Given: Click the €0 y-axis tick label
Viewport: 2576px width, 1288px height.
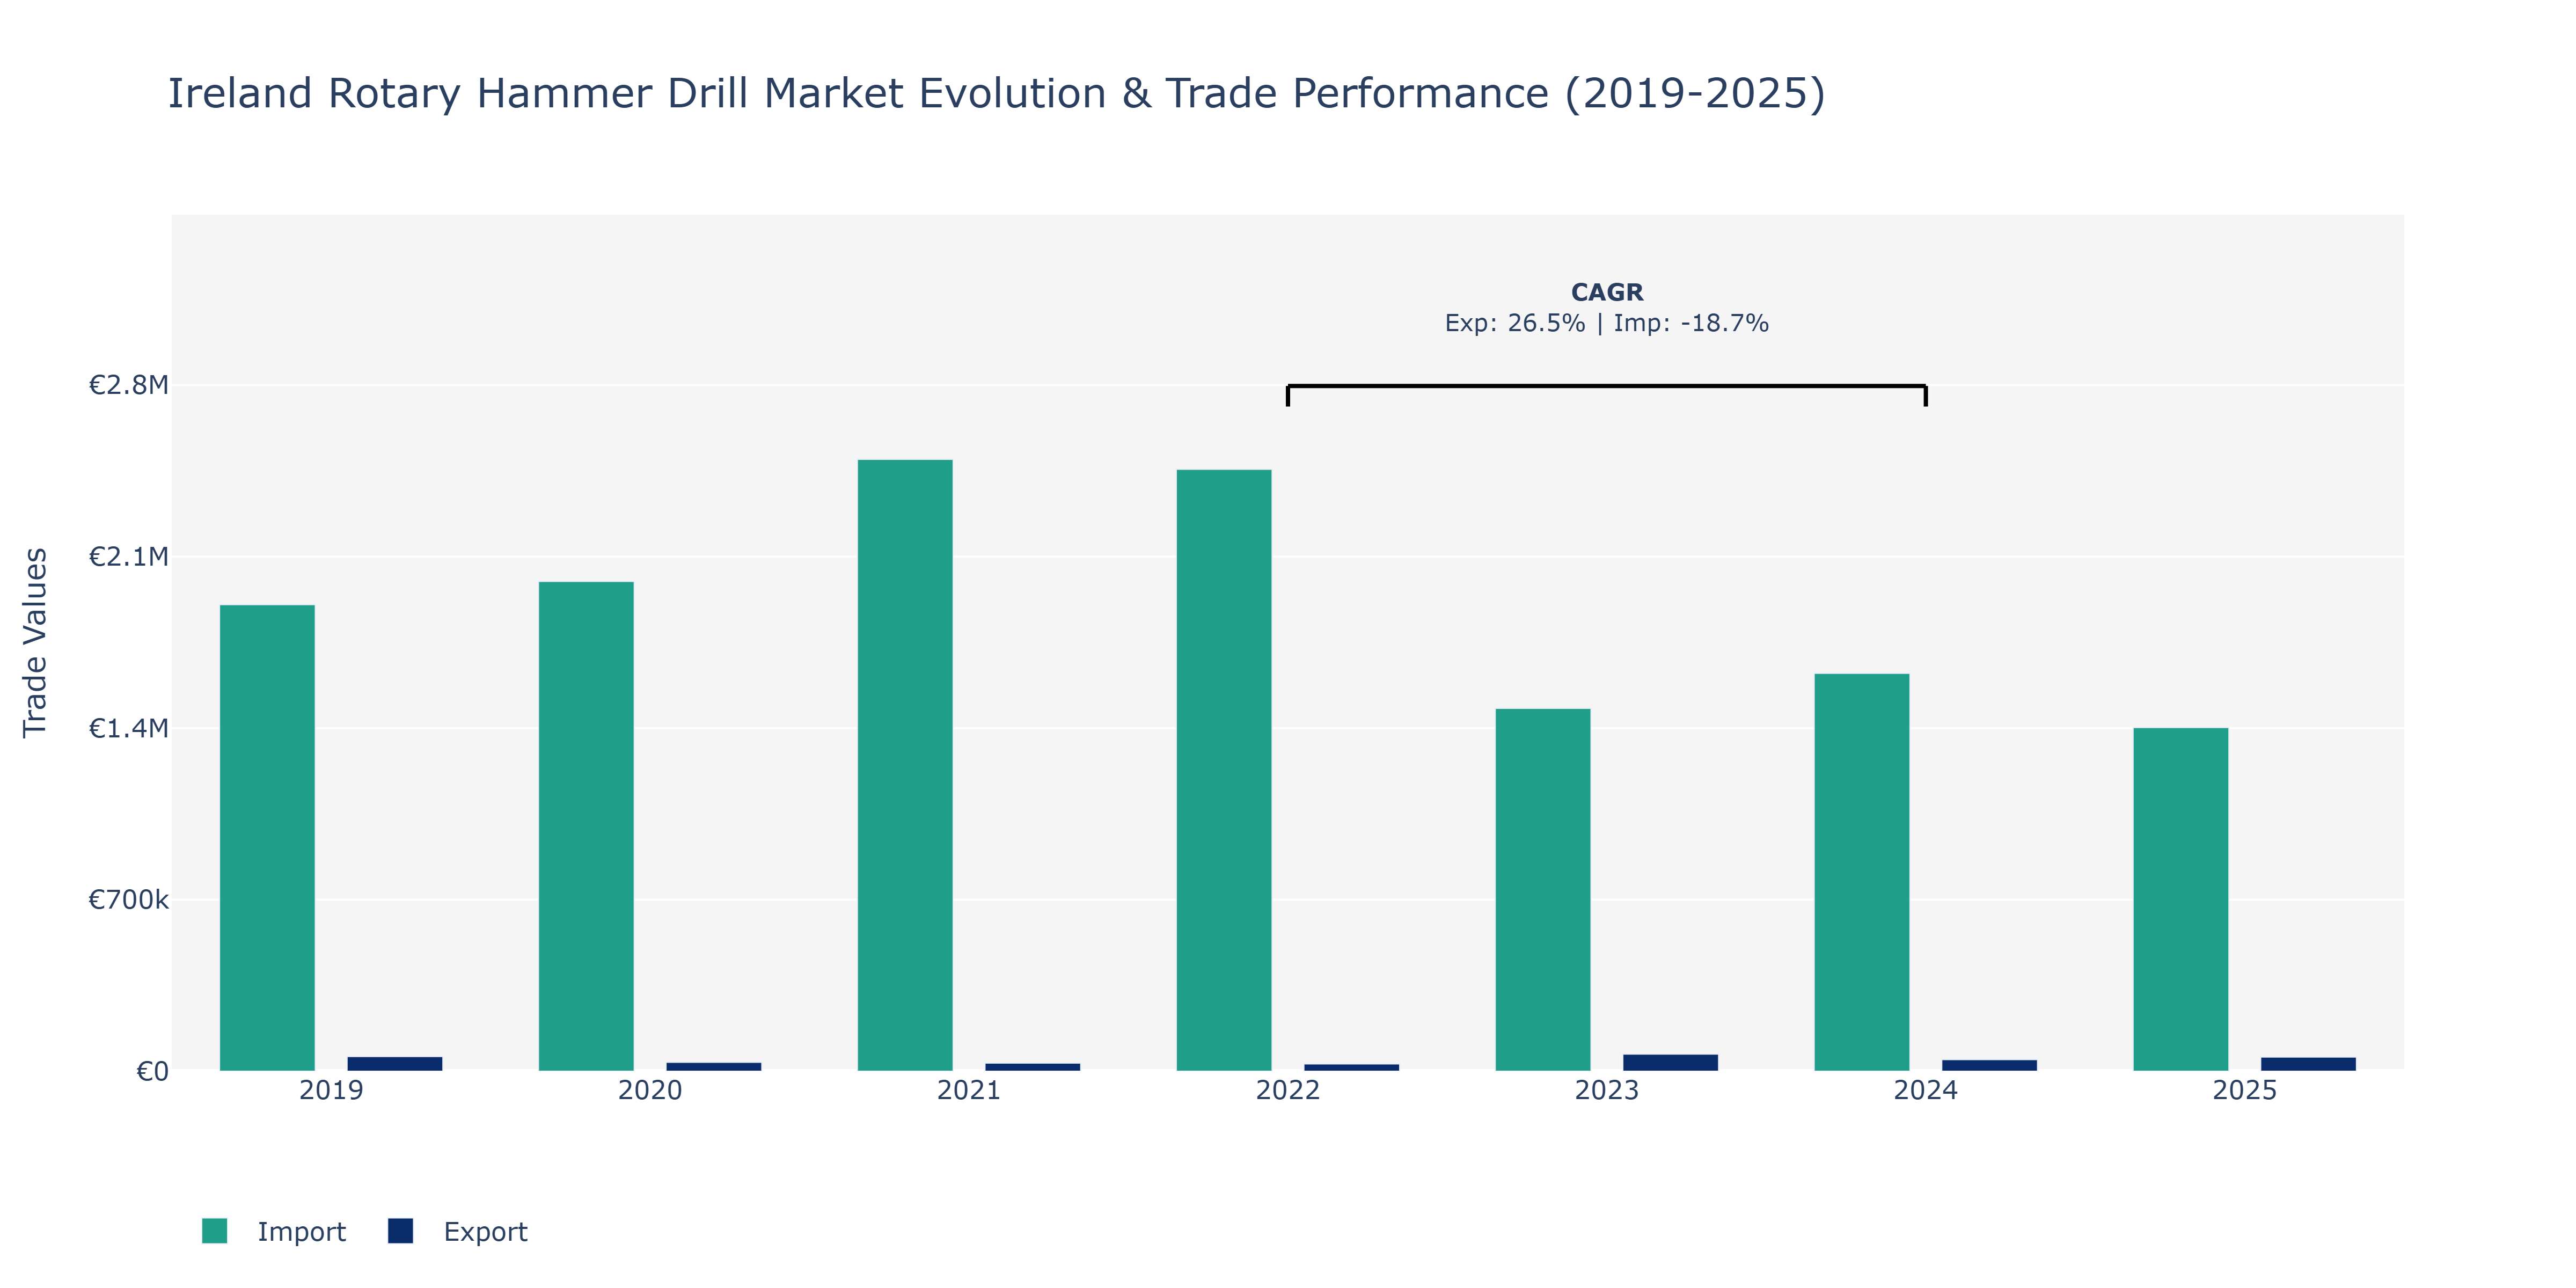Looking at the screenshot, I should tap(153, 1072).
